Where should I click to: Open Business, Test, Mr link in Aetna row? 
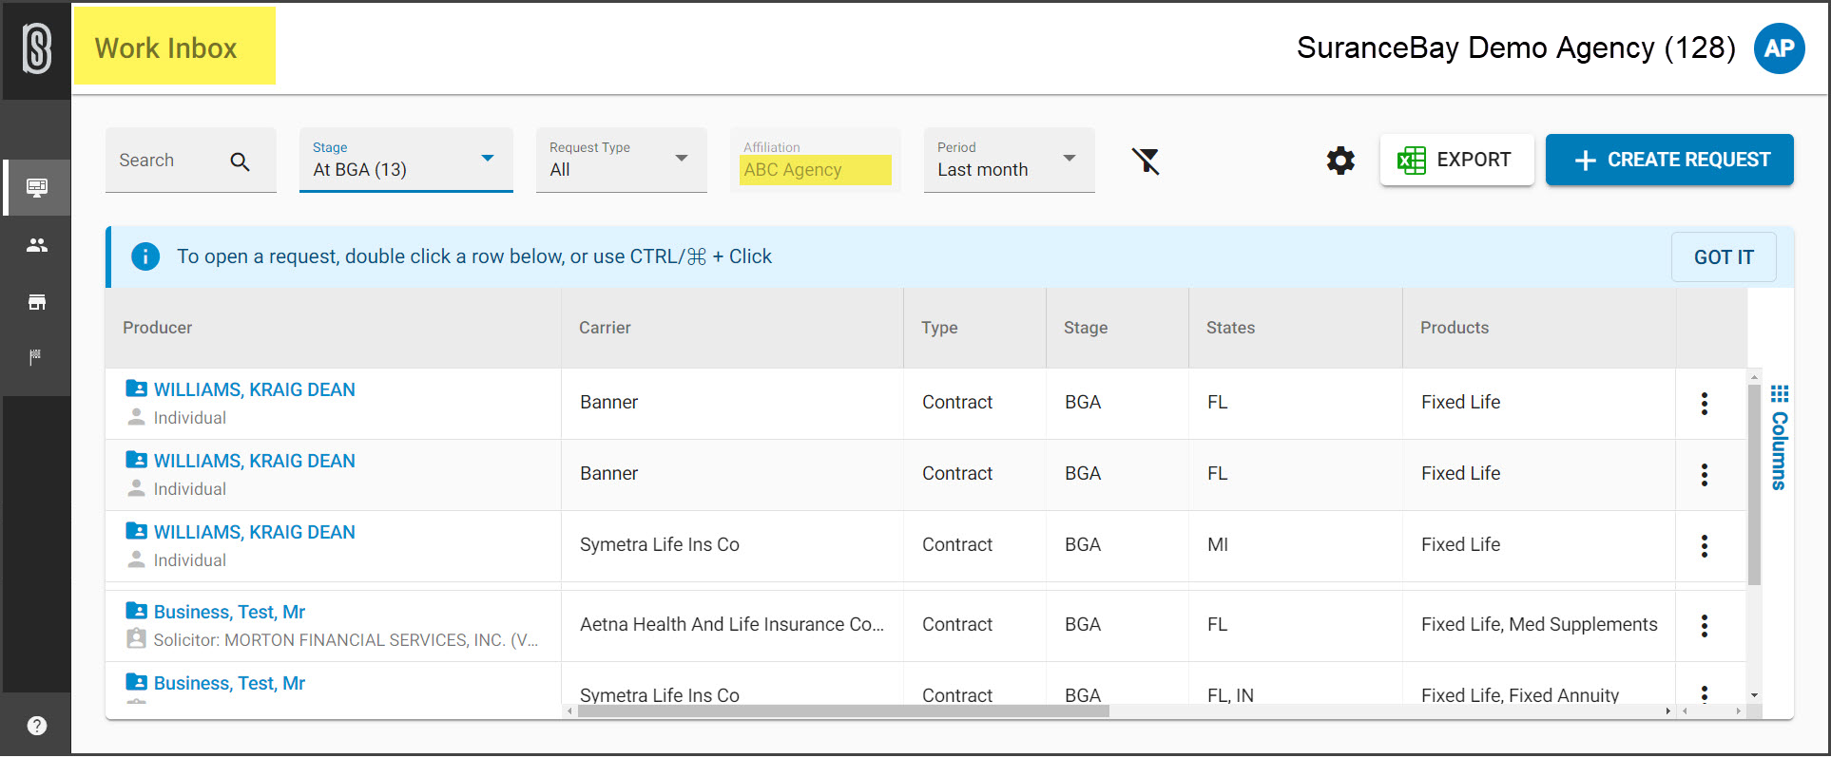click(229, 612)
